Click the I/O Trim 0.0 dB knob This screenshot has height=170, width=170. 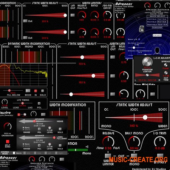coord(160,141)
